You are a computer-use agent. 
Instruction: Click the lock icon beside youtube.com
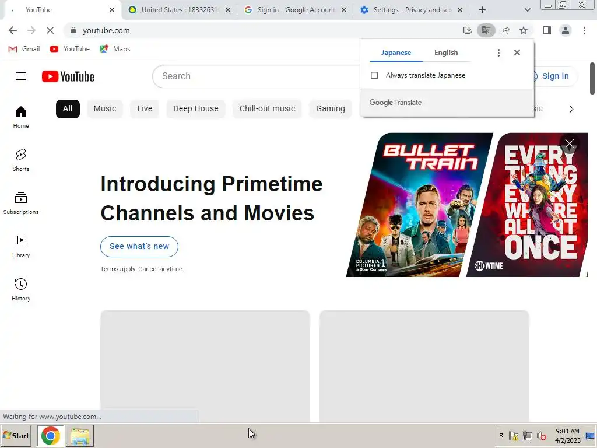[x=73, y=30]
